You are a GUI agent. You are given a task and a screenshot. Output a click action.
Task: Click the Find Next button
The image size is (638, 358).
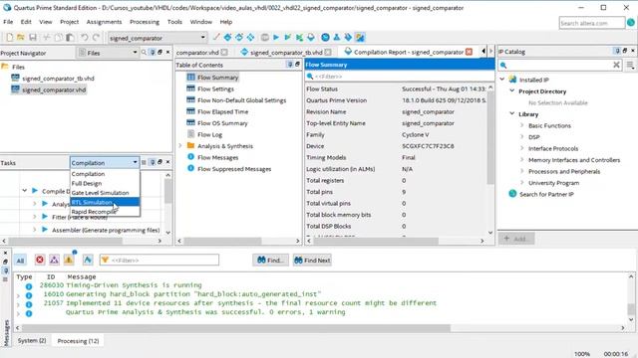(312, 261)
